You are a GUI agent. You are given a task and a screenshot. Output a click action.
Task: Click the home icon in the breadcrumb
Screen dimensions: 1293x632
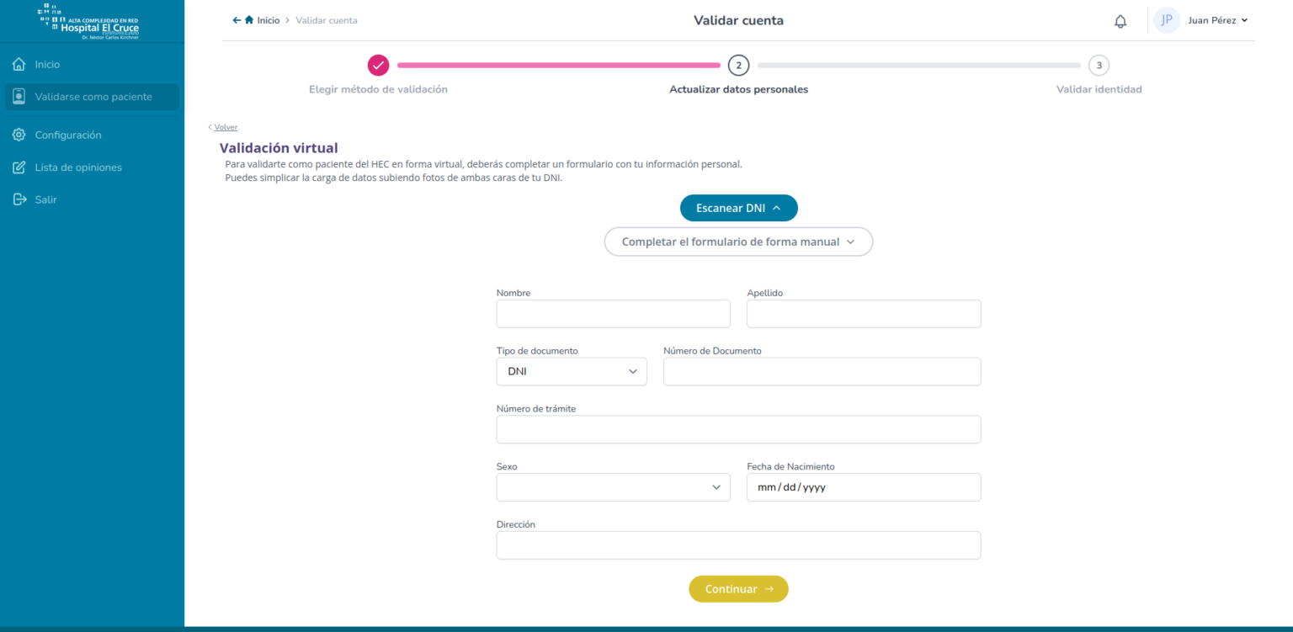coord(248,19)
